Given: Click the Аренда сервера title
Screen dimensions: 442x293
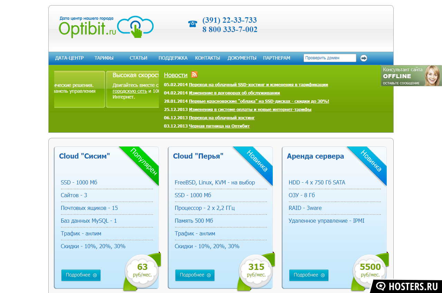Looking at the screenshot, I should (x=315, y=156).
